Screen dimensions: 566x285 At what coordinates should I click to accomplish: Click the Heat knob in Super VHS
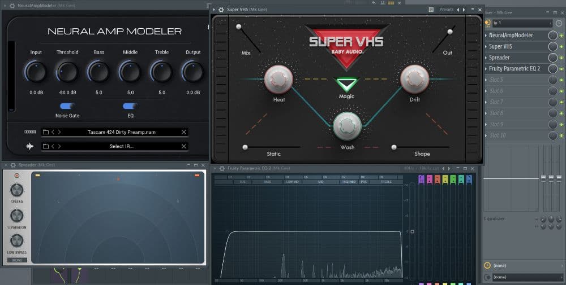pos(278,79)
